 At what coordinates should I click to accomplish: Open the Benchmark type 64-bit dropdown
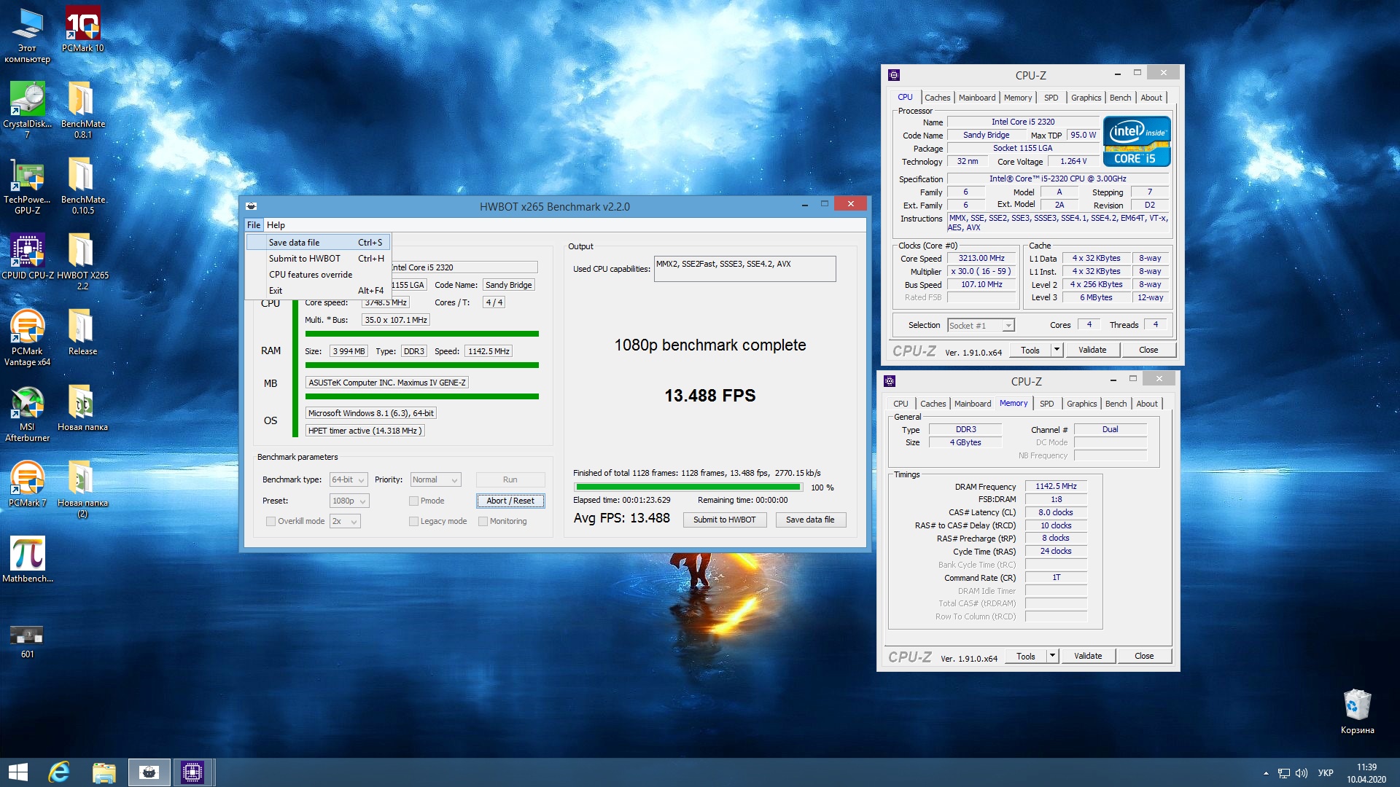point(348,479)
